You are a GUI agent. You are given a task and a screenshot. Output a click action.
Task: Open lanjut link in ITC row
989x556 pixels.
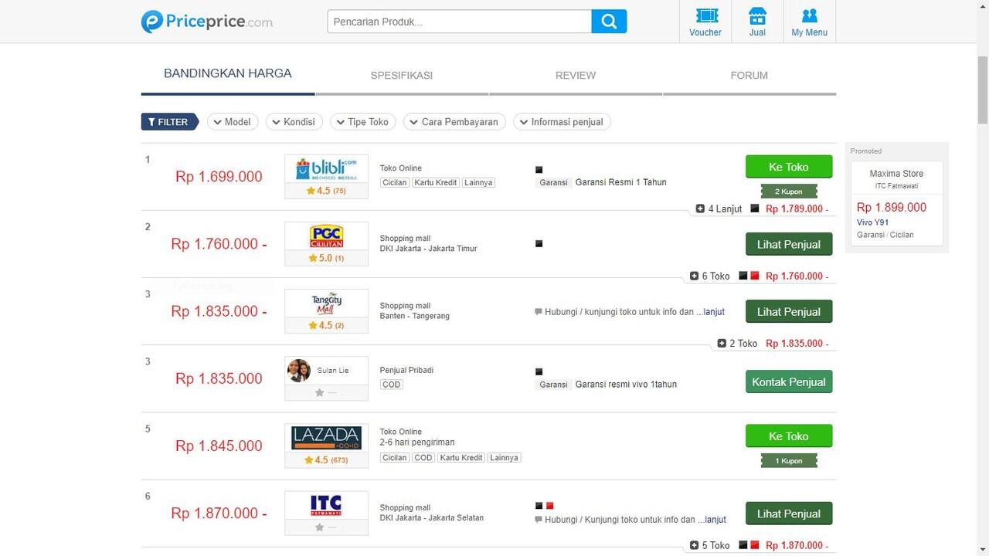point(715,520)
